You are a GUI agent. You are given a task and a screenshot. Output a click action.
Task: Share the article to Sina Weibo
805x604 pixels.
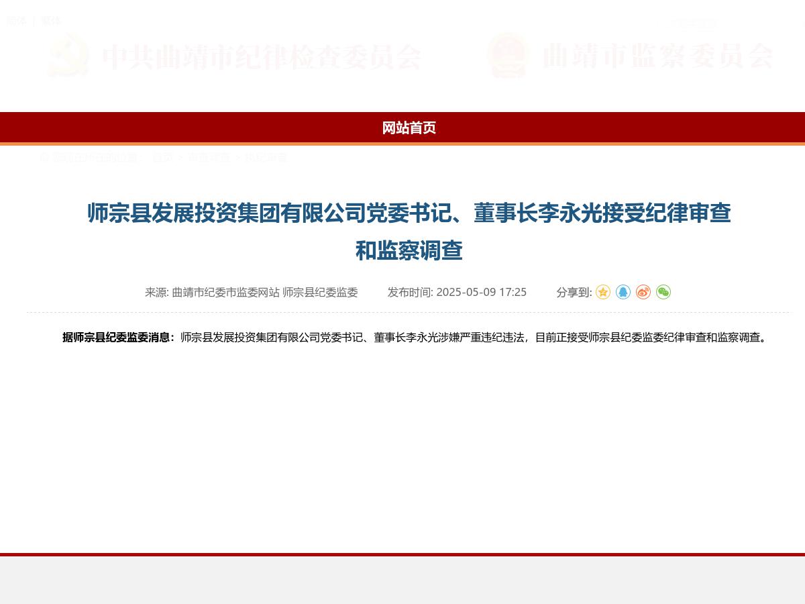coord(643,292)
